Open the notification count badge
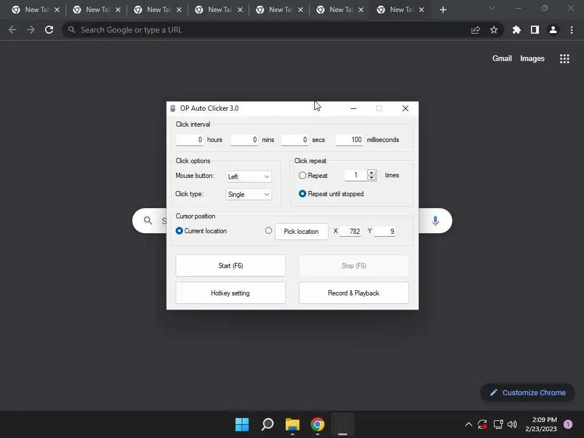 coord(568,424)
